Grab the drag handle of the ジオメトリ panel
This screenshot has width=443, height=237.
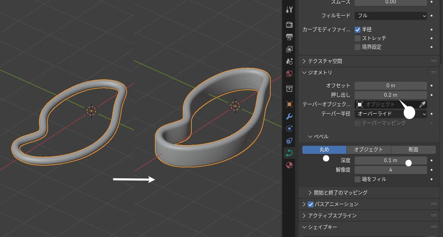(434, 72)
